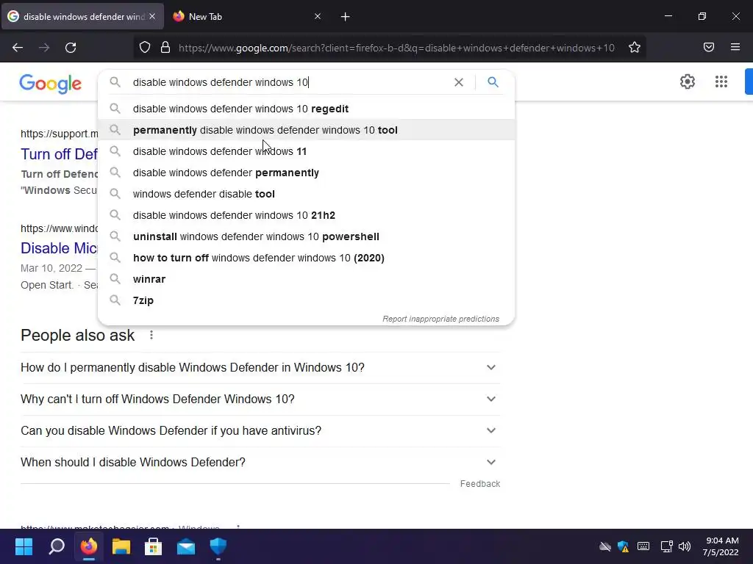Select the 21h2 suggestion
This screenshot has height=564, width=753.
point(306,215)
